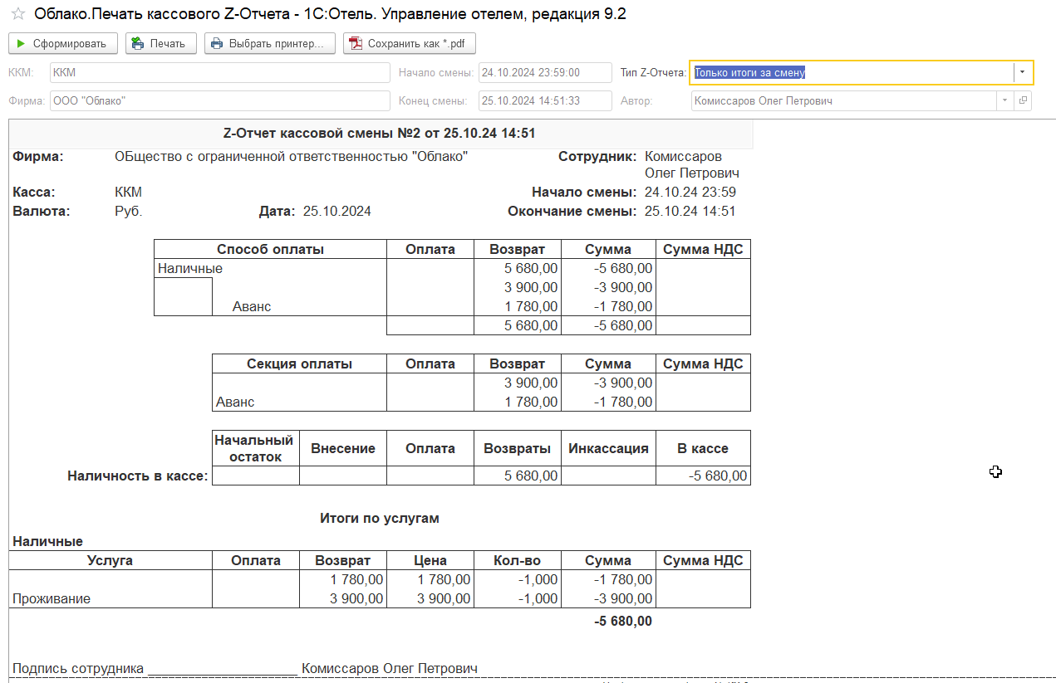Open Выбрать принтер... dialog

point(270,43)
